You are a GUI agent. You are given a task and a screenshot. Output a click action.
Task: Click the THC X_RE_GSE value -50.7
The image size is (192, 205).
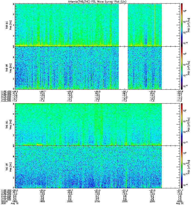pos(70,190)
